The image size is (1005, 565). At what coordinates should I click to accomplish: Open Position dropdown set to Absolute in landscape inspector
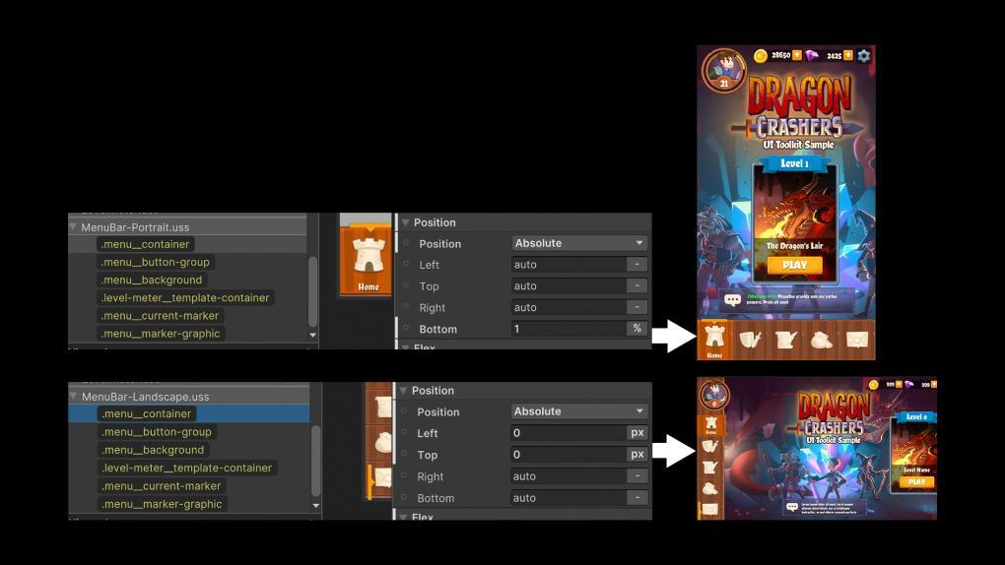point(578,411)
